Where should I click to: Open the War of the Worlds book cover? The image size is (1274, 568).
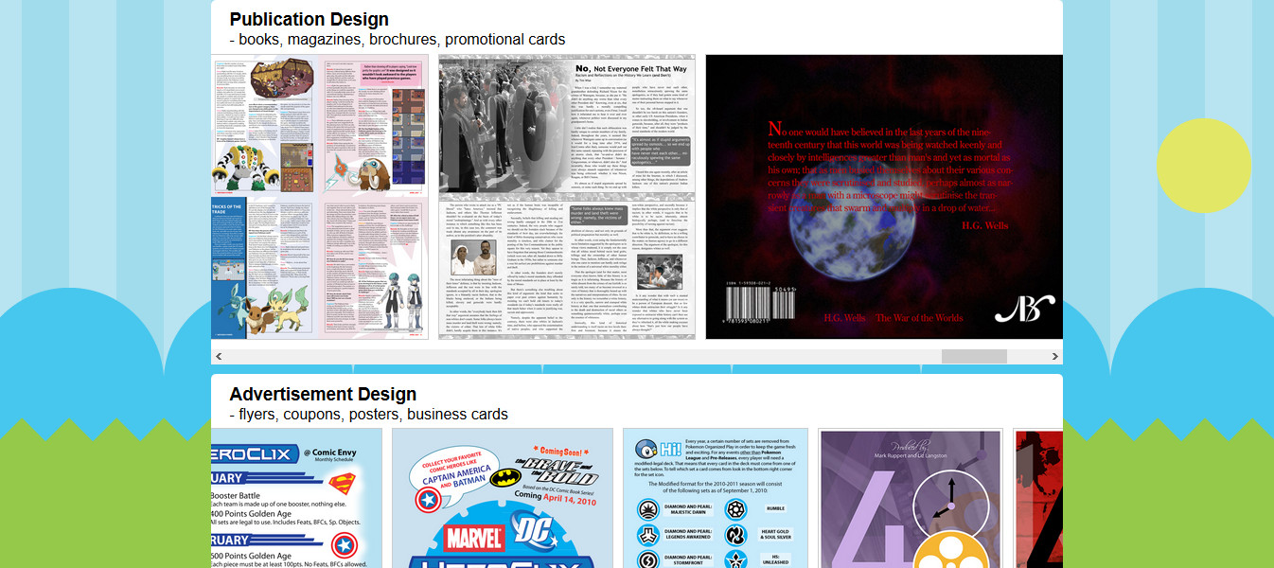884,197
